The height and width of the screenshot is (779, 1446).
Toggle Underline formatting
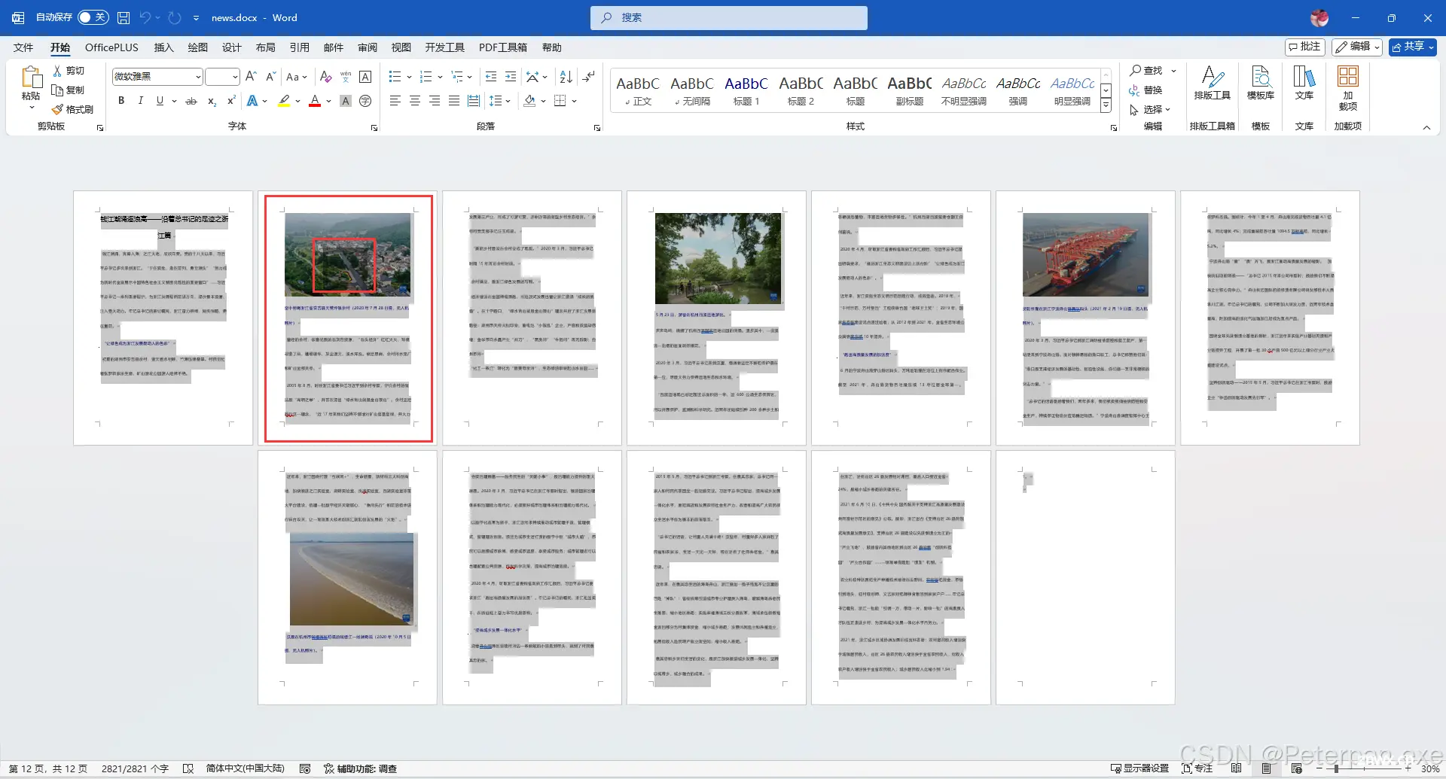(160, 101)
